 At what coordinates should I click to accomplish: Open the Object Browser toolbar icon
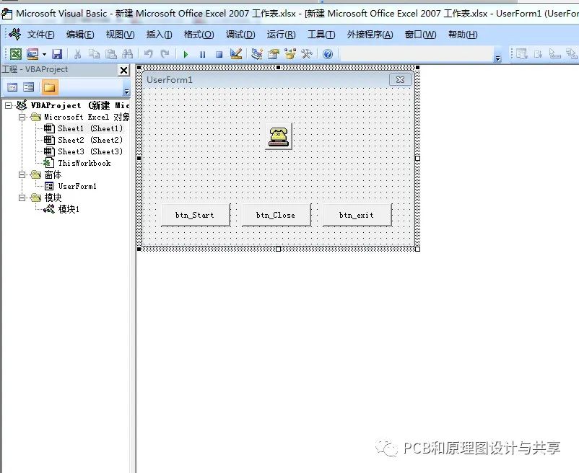point(290,54)
